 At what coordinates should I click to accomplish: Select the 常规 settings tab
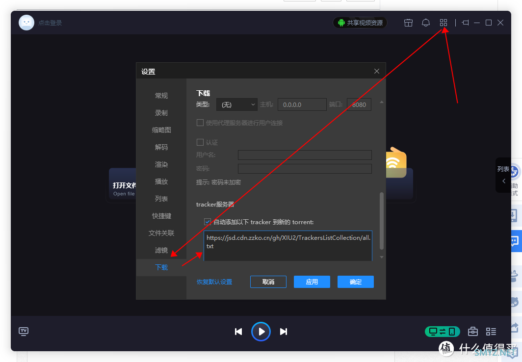click(x=161, y=96)
